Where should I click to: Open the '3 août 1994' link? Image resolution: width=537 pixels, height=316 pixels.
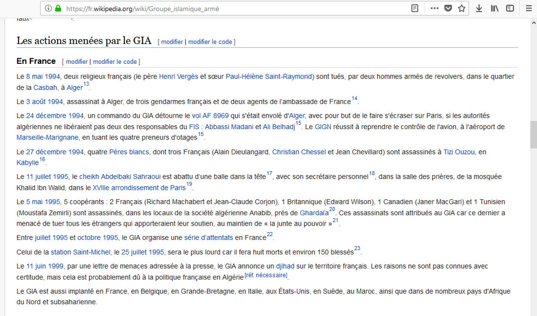pos(44,102)
